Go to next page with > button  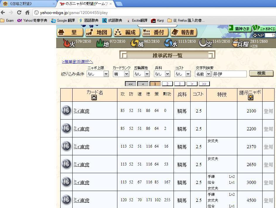tap(192, 84)
